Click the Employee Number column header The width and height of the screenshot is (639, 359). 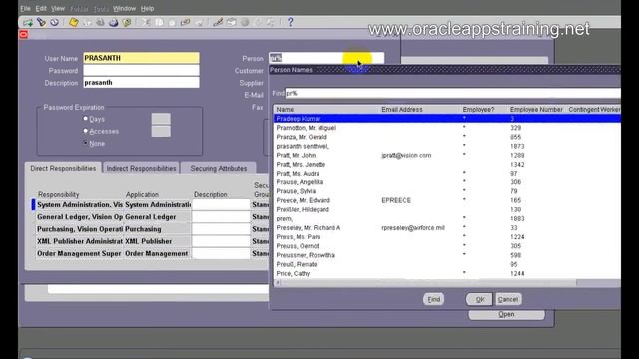click(536, 109)
